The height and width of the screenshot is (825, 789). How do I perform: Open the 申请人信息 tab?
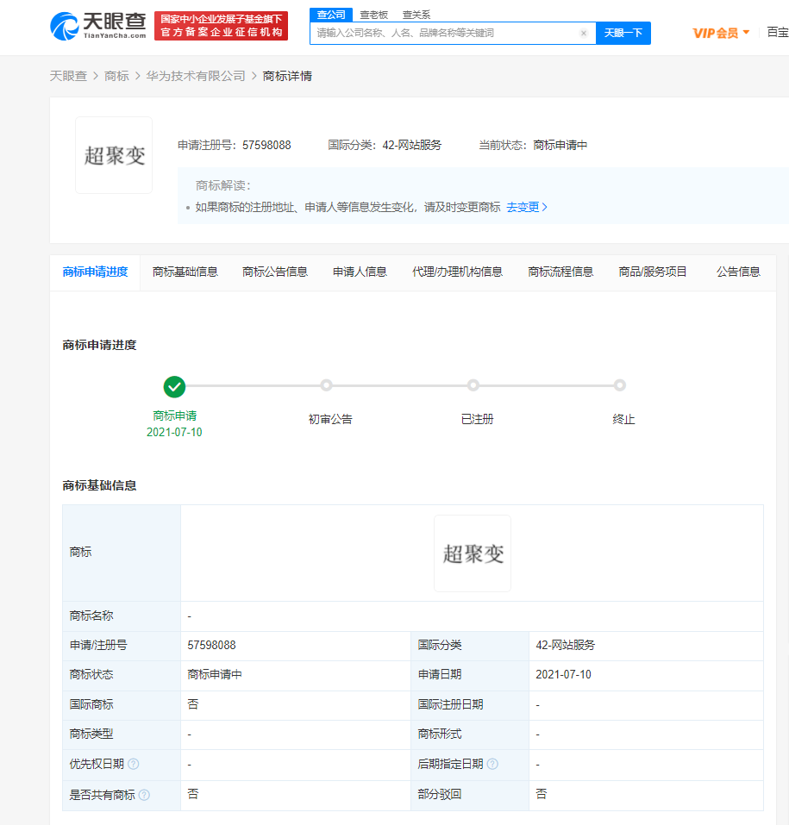pos(359,271)
